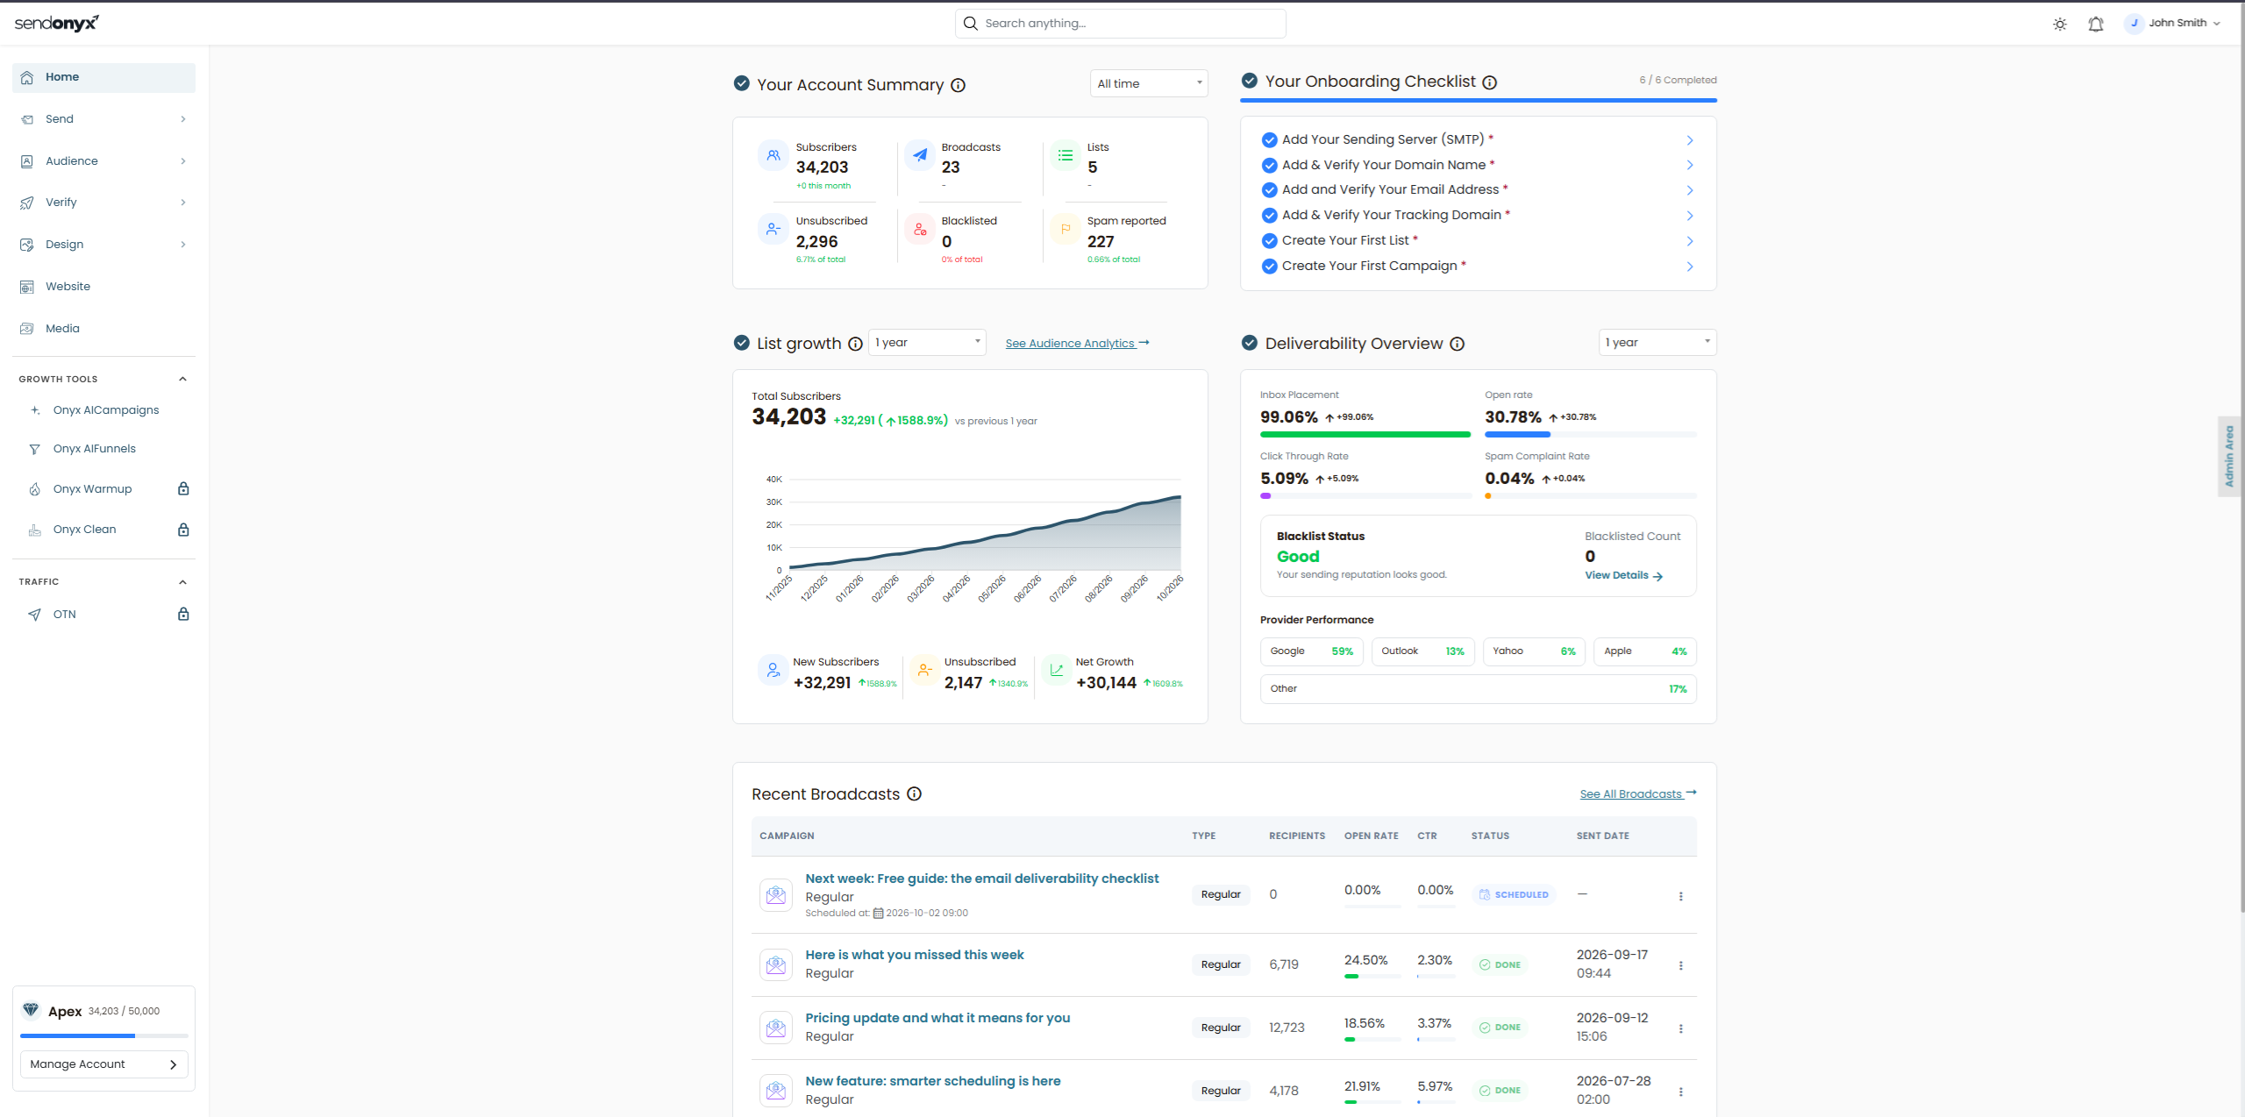Click the Inbox Placement green progress bar

1365,435
